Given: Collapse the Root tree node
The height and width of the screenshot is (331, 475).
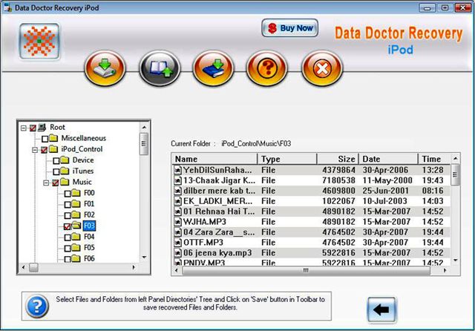Looking at the screenshot, I should 23,128.
